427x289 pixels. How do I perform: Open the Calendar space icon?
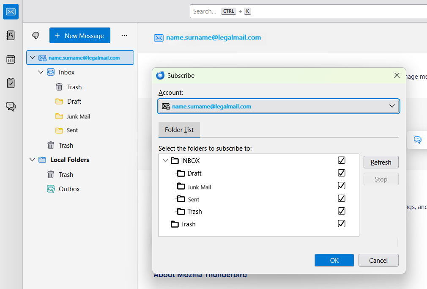pos(11,60)
